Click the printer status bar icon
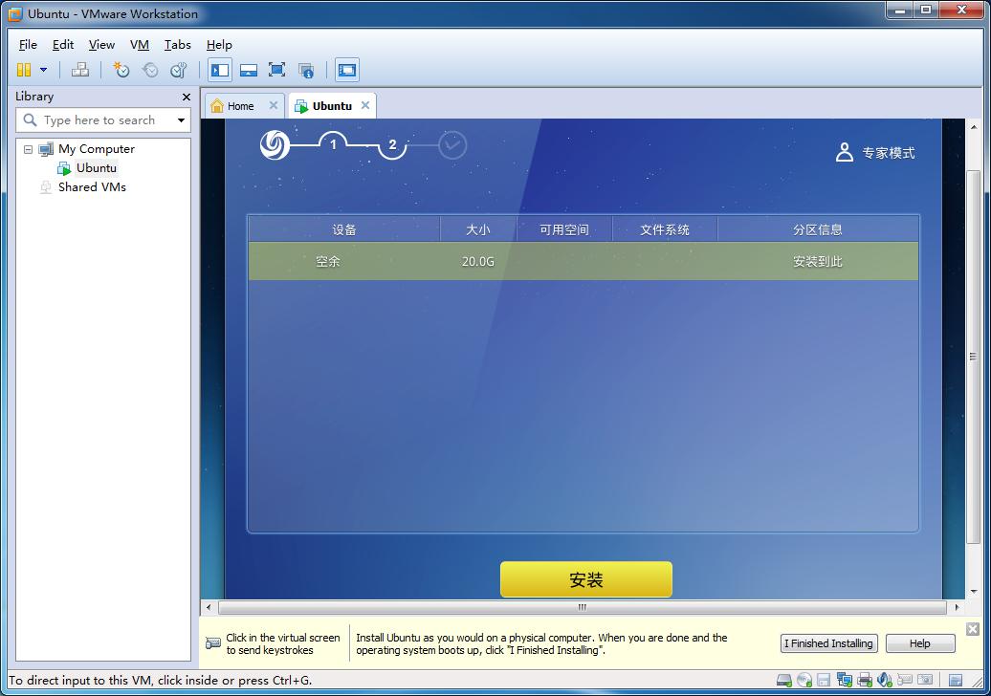This screenshot has height=696, width=991. tap(865, 680)
